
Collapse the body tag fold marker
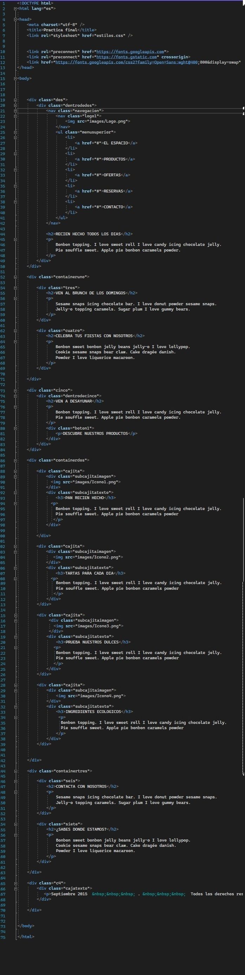(15, 78)
